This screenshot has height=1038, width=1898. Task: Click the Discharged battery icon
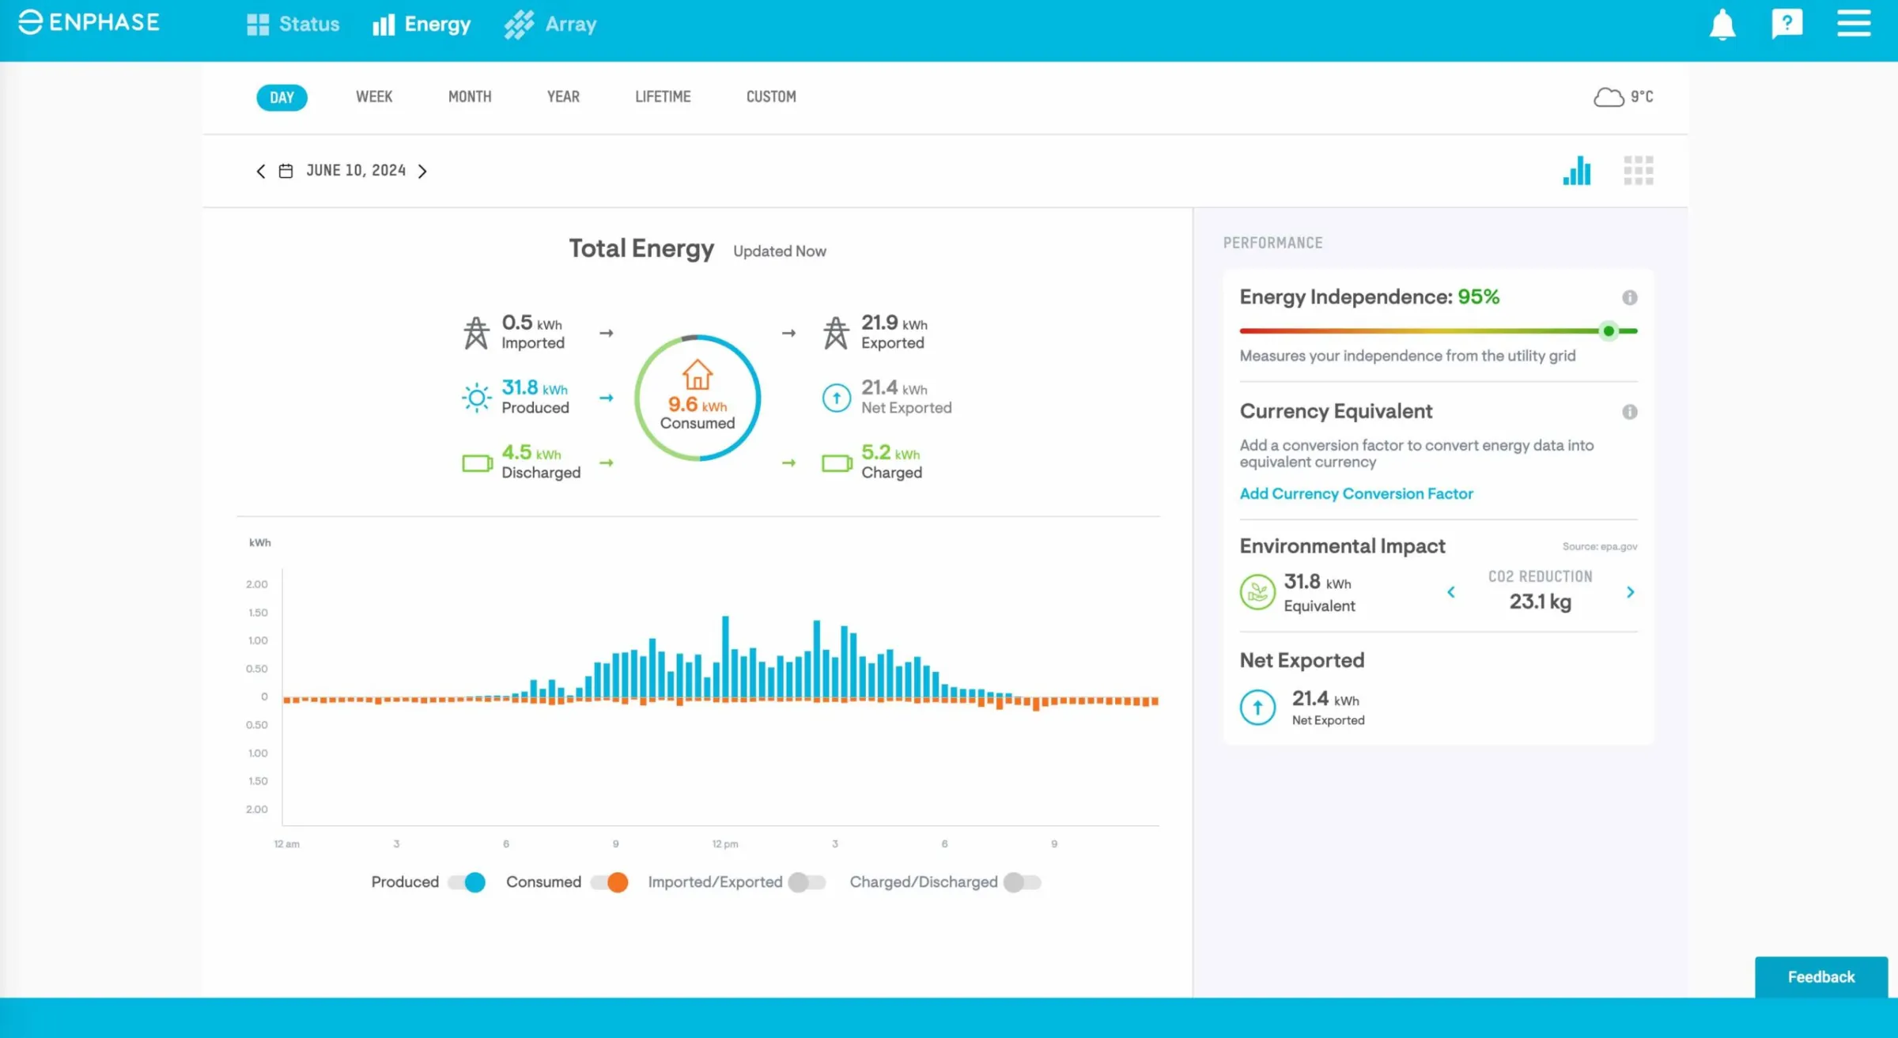click(478, 462)
